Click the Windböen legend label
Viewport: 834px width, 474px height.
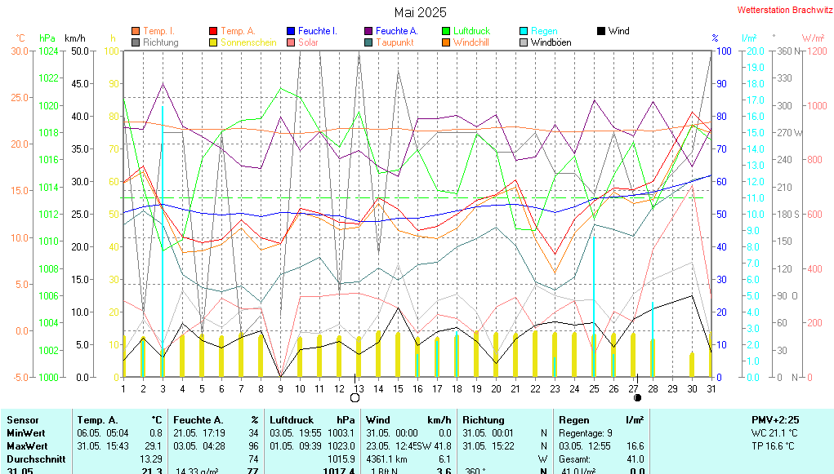pos(551,42)
